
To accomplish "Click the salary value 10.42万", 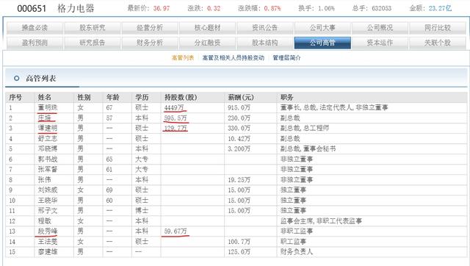I will (x=239, y=139).
